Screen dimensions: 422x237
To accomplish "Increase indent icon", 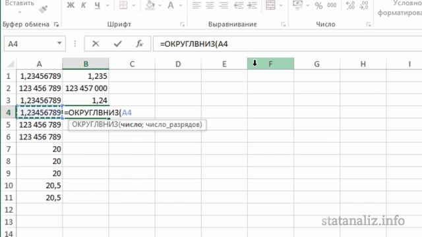I will tap(252, 5).
